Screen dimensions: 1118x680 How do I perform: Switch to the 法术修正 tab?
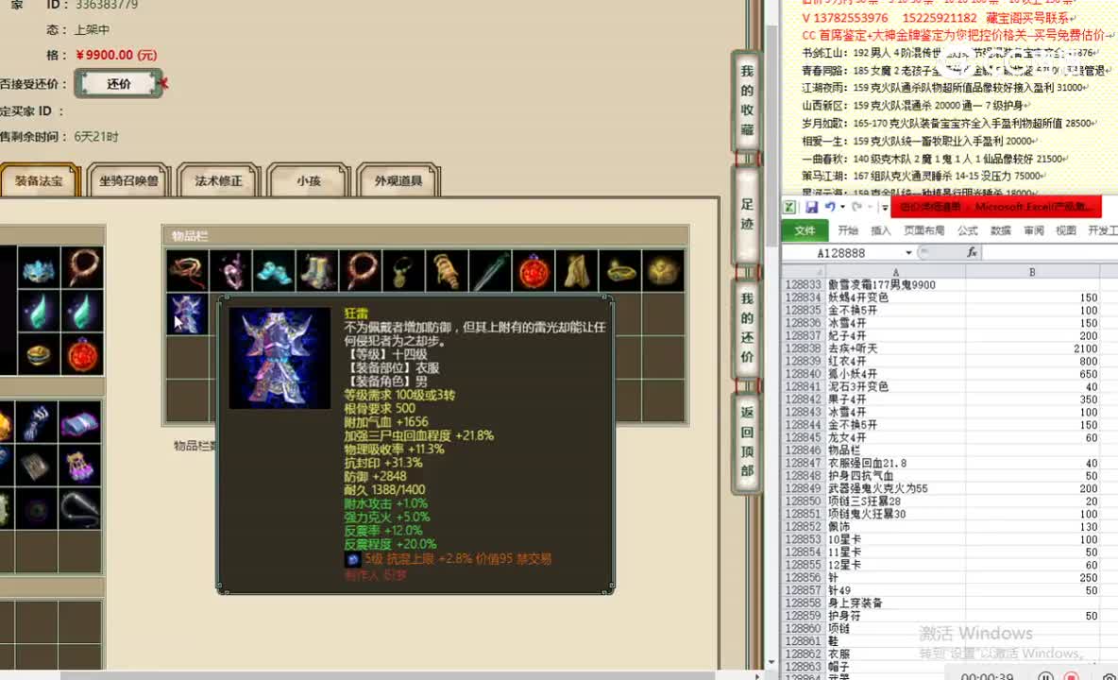click(219, 181)
